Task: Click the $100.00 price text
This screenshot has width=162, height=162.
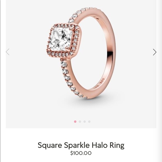Action: coord(81,153)
